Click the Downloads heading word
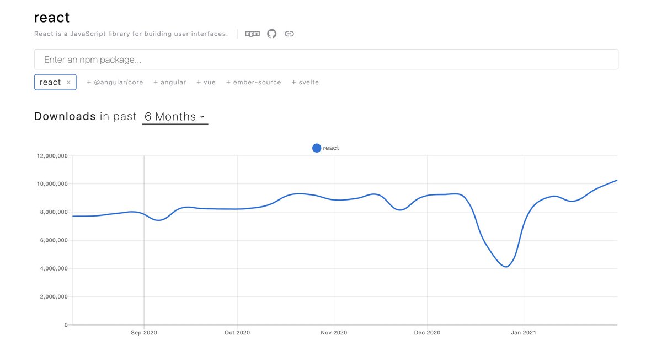The height and width of the screenshot is (357, 662). tap(65, 116)
